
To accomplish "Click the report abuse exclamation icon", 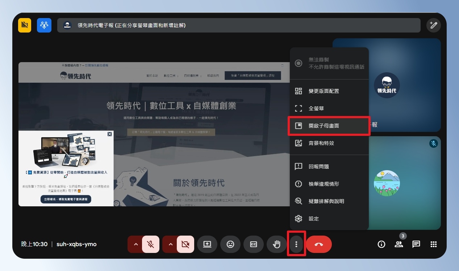I will click(x=299, y=184).
